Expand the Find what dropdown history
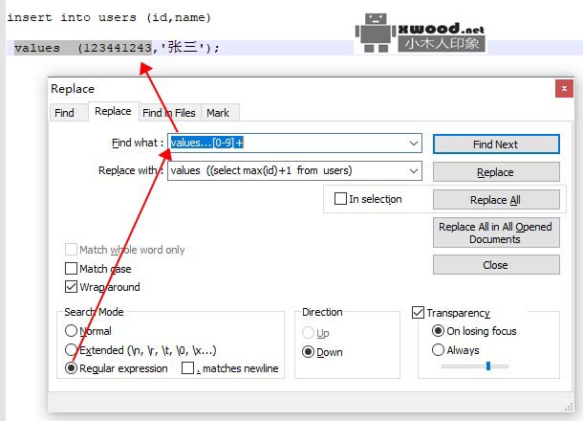 [x=414, y=143]
